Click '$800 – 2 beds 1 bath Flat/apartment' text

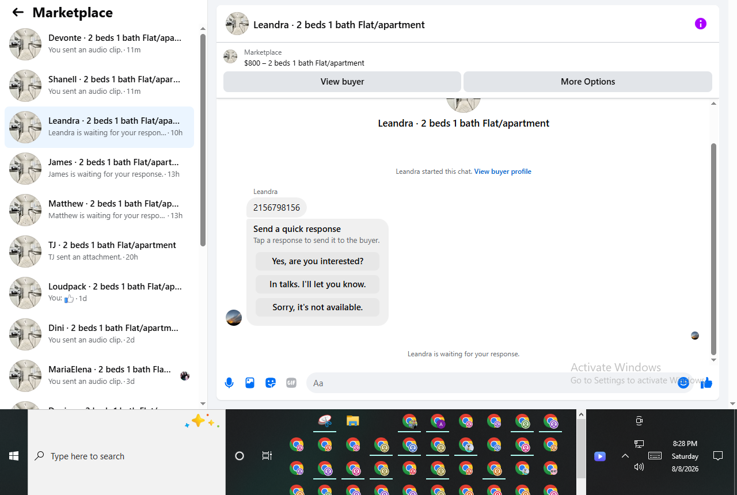tap(304, 63)
